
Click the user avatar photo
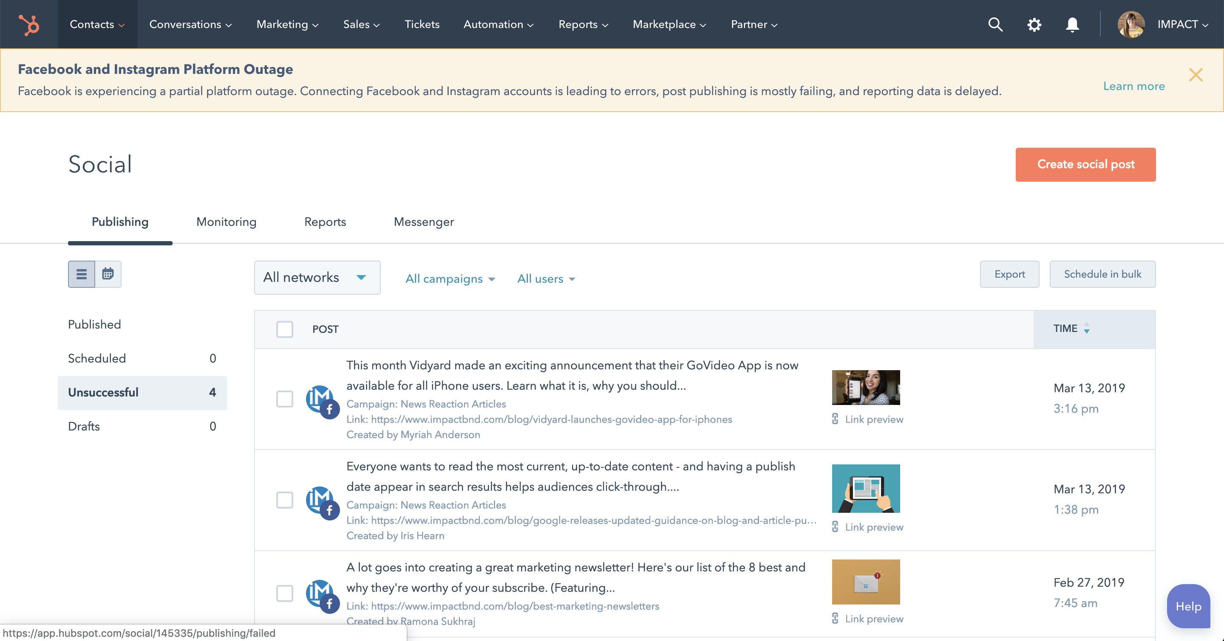click(1131, 25)
